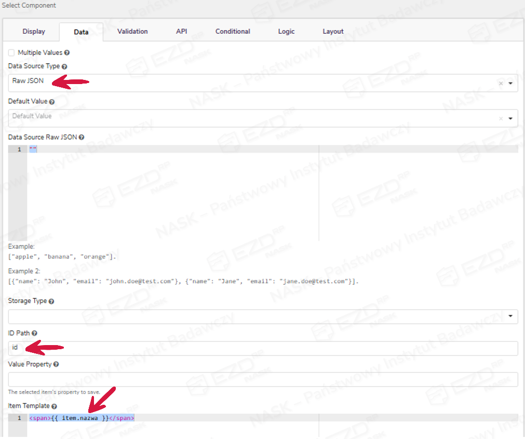Screen dimensions: 525x439
Task: Open the Data Source Type dropdown
Action: [510, 83]
